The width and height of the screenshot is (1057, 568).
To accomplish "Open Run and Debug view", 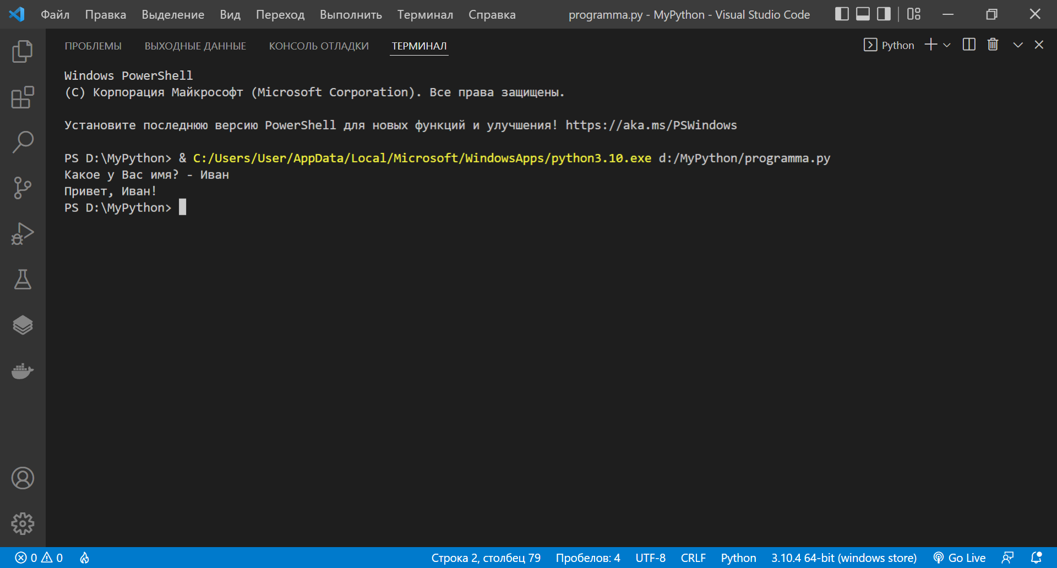I will click(23, 233).
